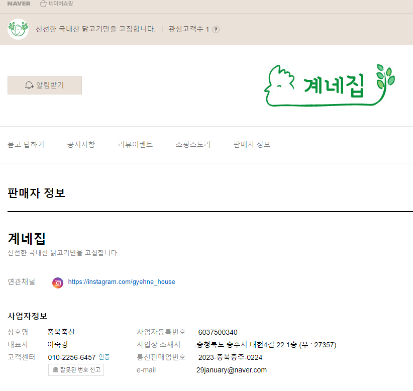Open the 묻고 답하기 menu
413x391 pixels.
point(26,144)
